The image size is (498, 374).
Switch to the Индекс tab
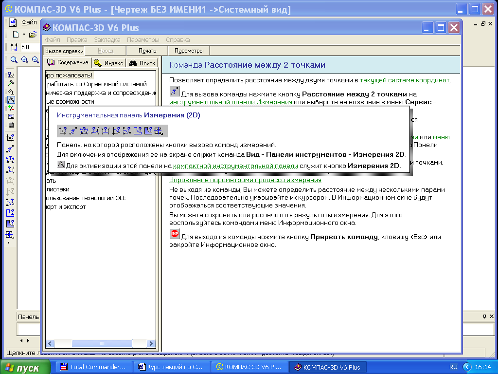(109, 63)
